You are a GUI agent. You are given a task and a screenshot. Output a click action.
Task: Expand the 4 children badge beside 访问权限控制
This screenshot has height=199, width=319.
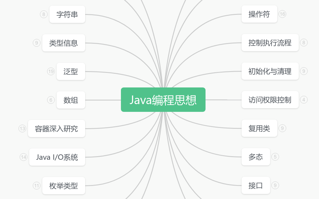(x=304, y=100)
